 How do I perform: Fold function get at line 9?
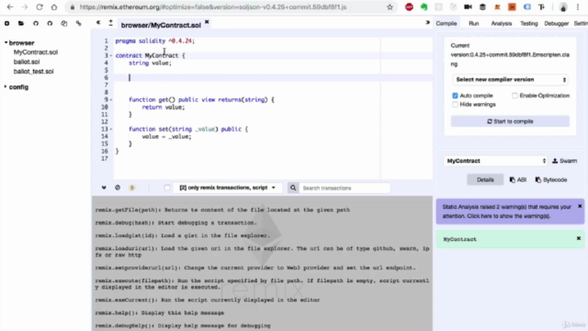[x=111, y=100]
